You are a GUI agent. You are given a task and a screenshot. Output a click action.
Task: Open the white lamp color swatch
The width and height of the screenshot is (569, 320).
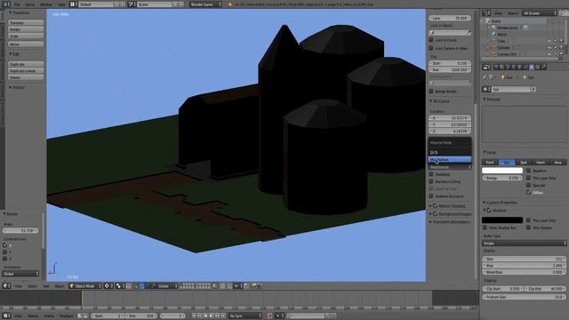pos(502,170)
